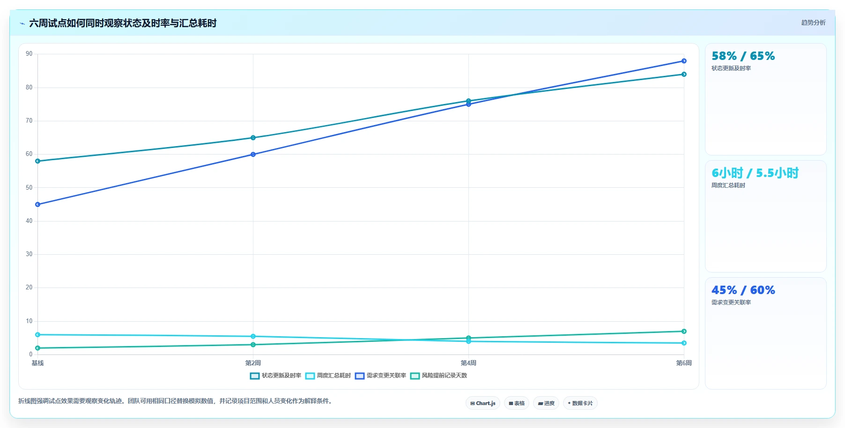This screenshot has height=428, width=845.
Task: Click the 10 y-axis tick label
Action: point(29,321)
